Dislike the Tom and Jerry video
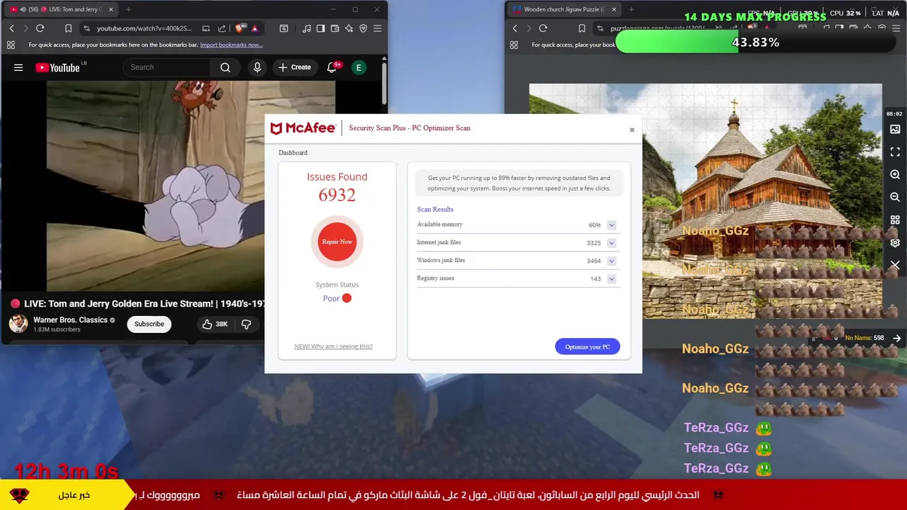907x510 pixels. [247, 324]
